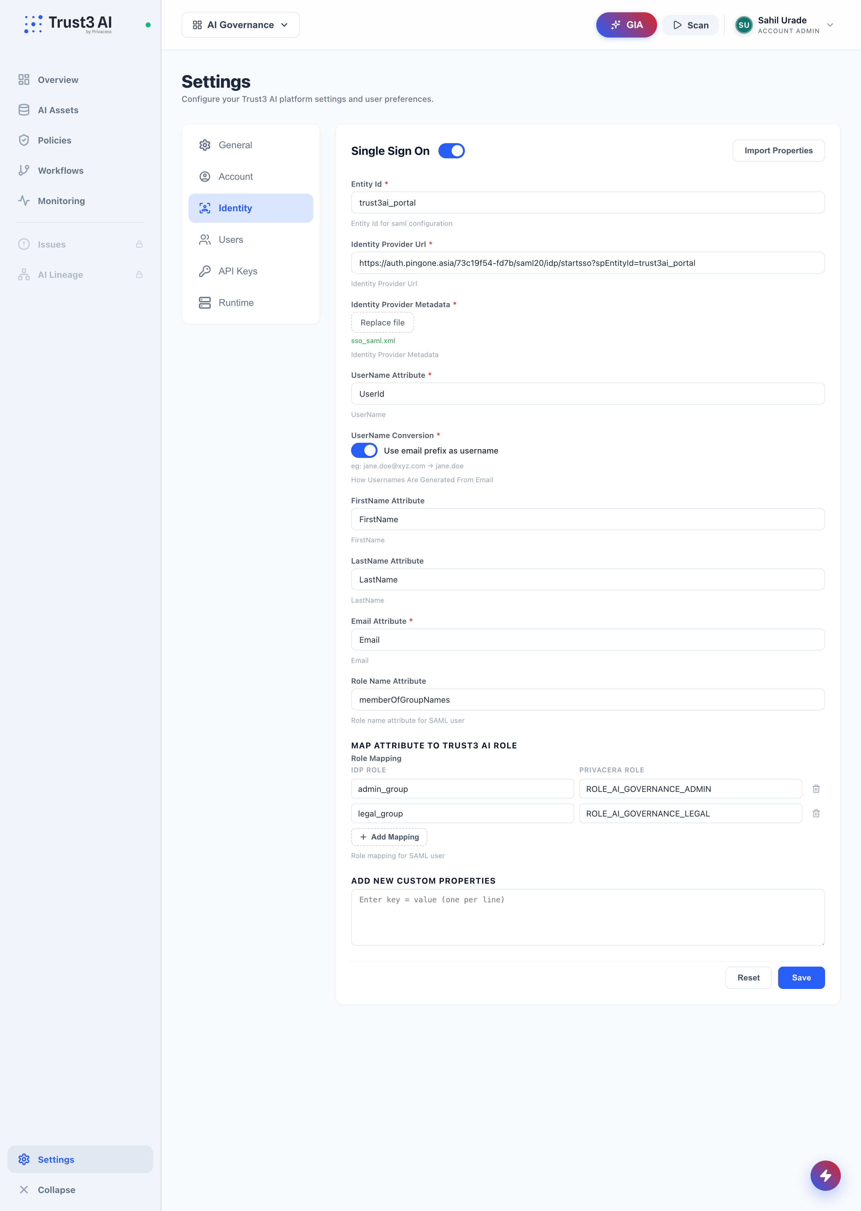Click the General gear icon

205,145
